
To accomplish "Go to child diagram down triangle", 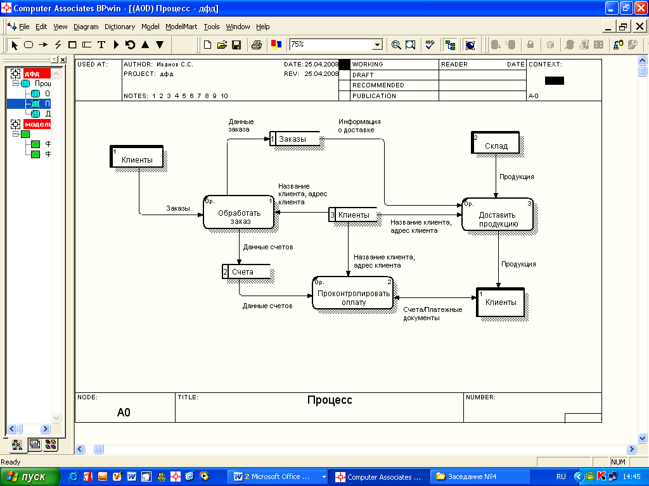I will 160,45.
